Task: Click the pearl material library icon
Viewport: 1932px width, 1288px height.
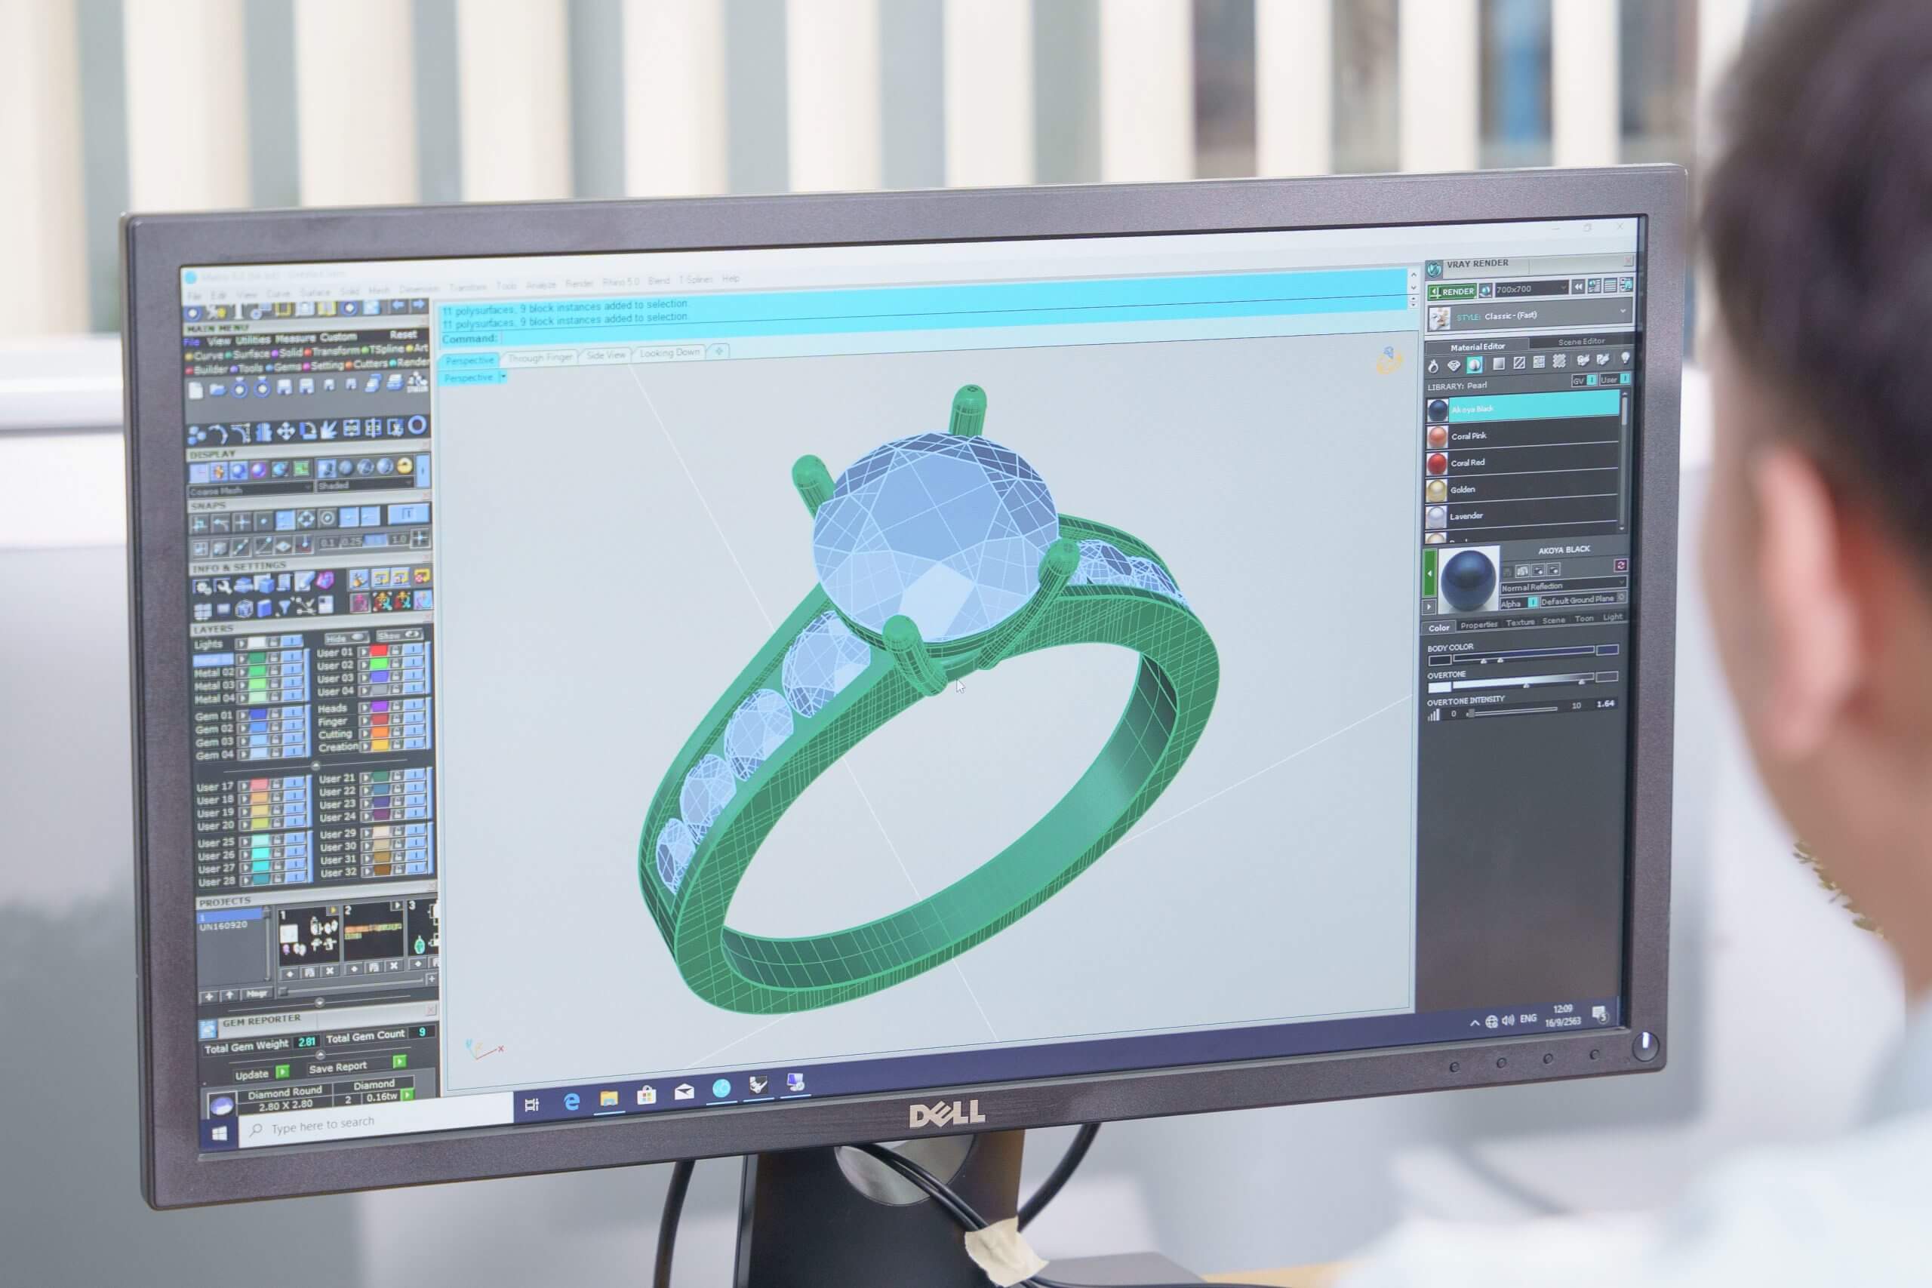Action: pos(1475,364)
